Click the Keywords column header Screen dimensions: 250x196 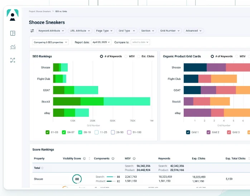pyautogui.click(x=164, y=158)
